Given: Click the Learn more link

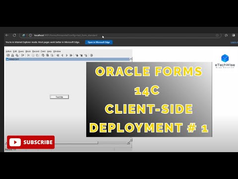Looking at the screenshot, I should coord(234,42).
